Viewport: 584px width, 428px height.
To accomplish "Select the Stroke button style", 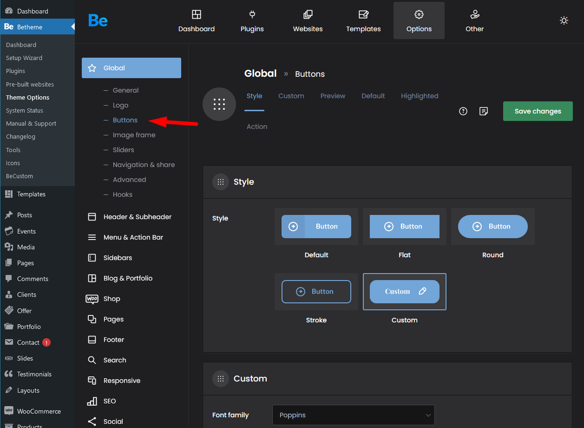I will pos(316,292).
